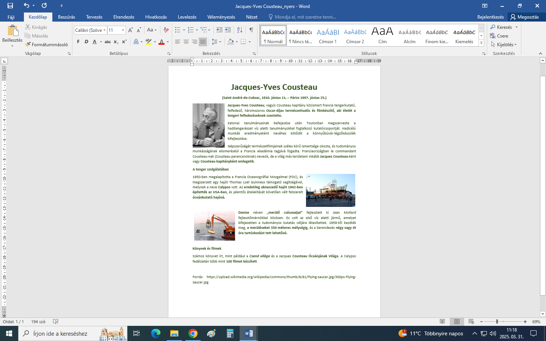Open the Beszúrás ribbon tab
Image resolution: width=546 pixels, height=341 pixels.
tap(66, 17)
